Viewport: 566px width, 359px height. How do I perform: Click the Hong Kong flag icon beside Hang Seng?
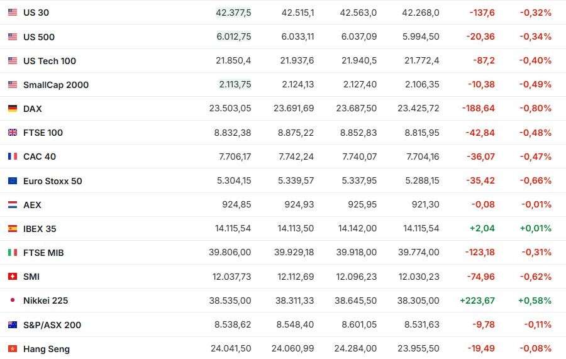coord(13,349)
